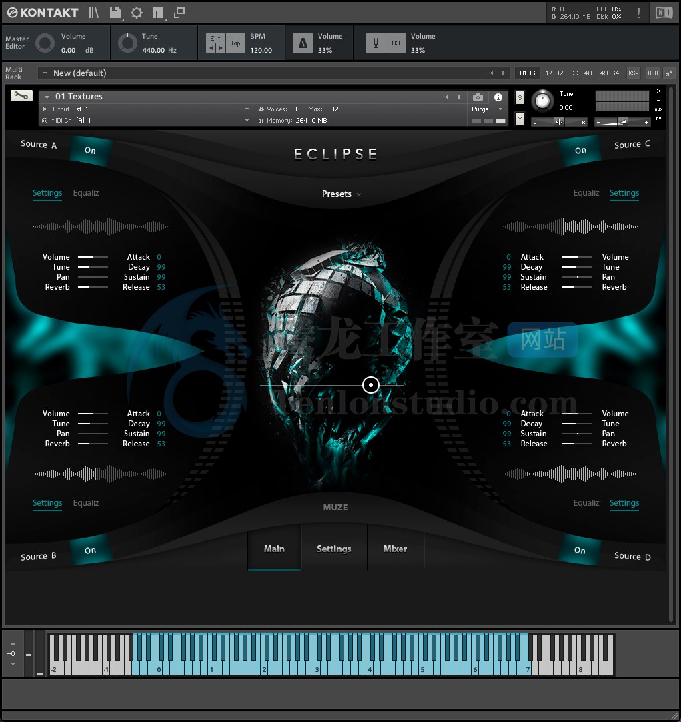Toggle Source C On switch
The width and height of the screenshot is (681, 722).
pyautogui.click(x=580, y=151)
